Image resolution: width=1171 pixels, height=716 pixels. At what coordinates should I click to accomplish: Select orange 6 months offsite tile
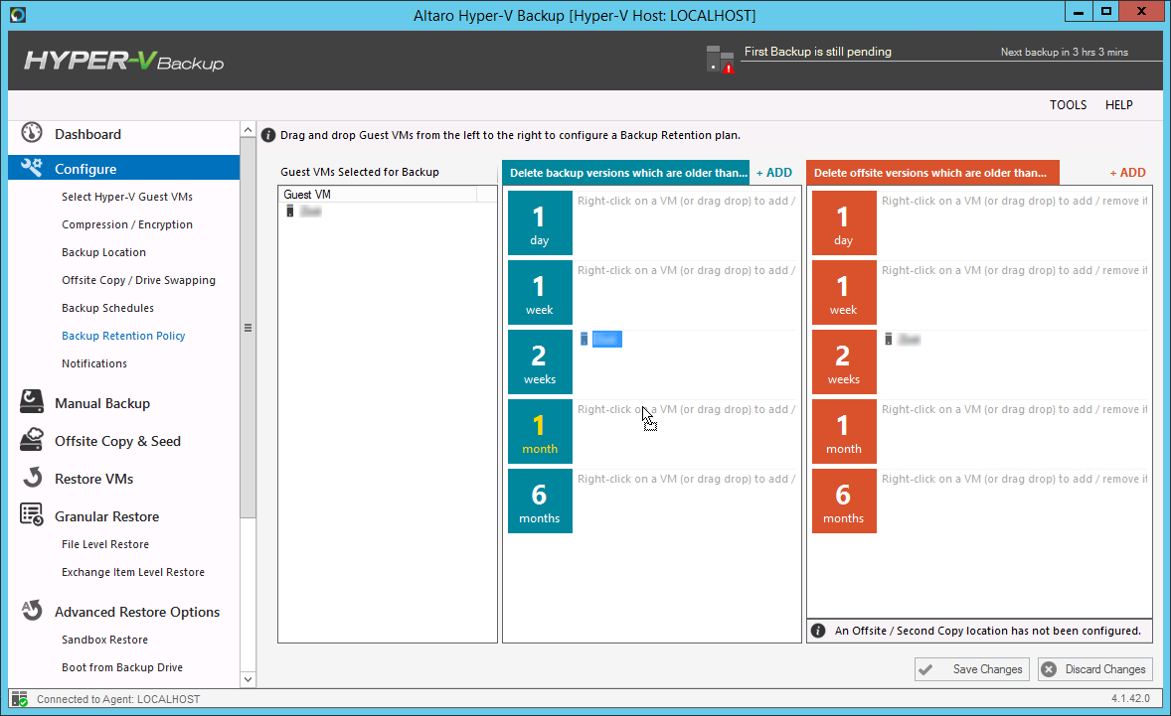(x=844, y=501)
